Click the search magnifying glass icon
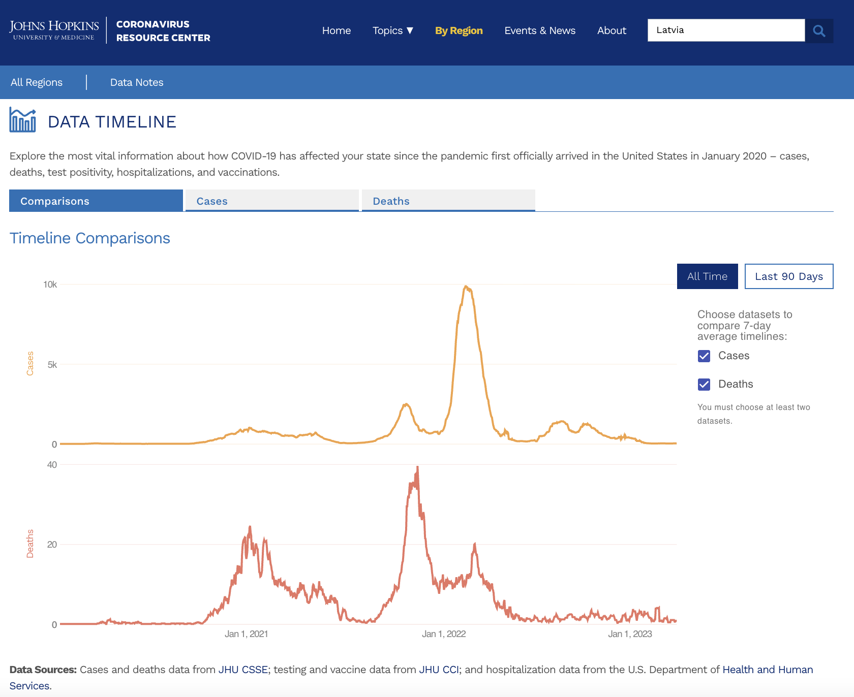This screenshot has height=697, width=854. pos(819,30)
